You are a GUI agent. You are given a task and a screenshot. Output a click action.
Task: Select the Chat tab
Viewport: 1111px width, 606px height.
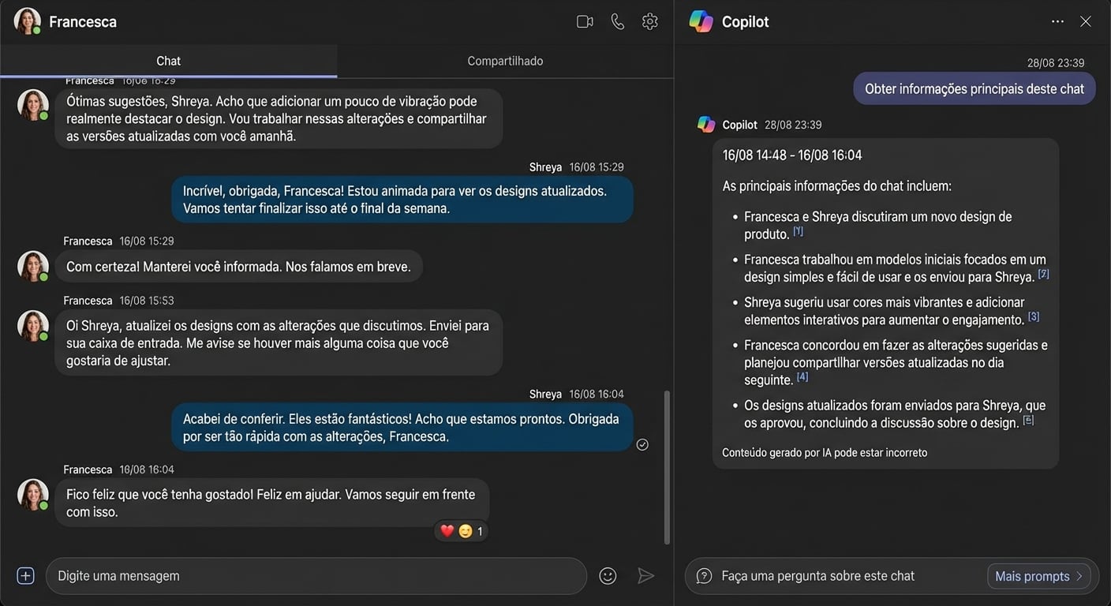pyautogui.click(x=168, y=61)
